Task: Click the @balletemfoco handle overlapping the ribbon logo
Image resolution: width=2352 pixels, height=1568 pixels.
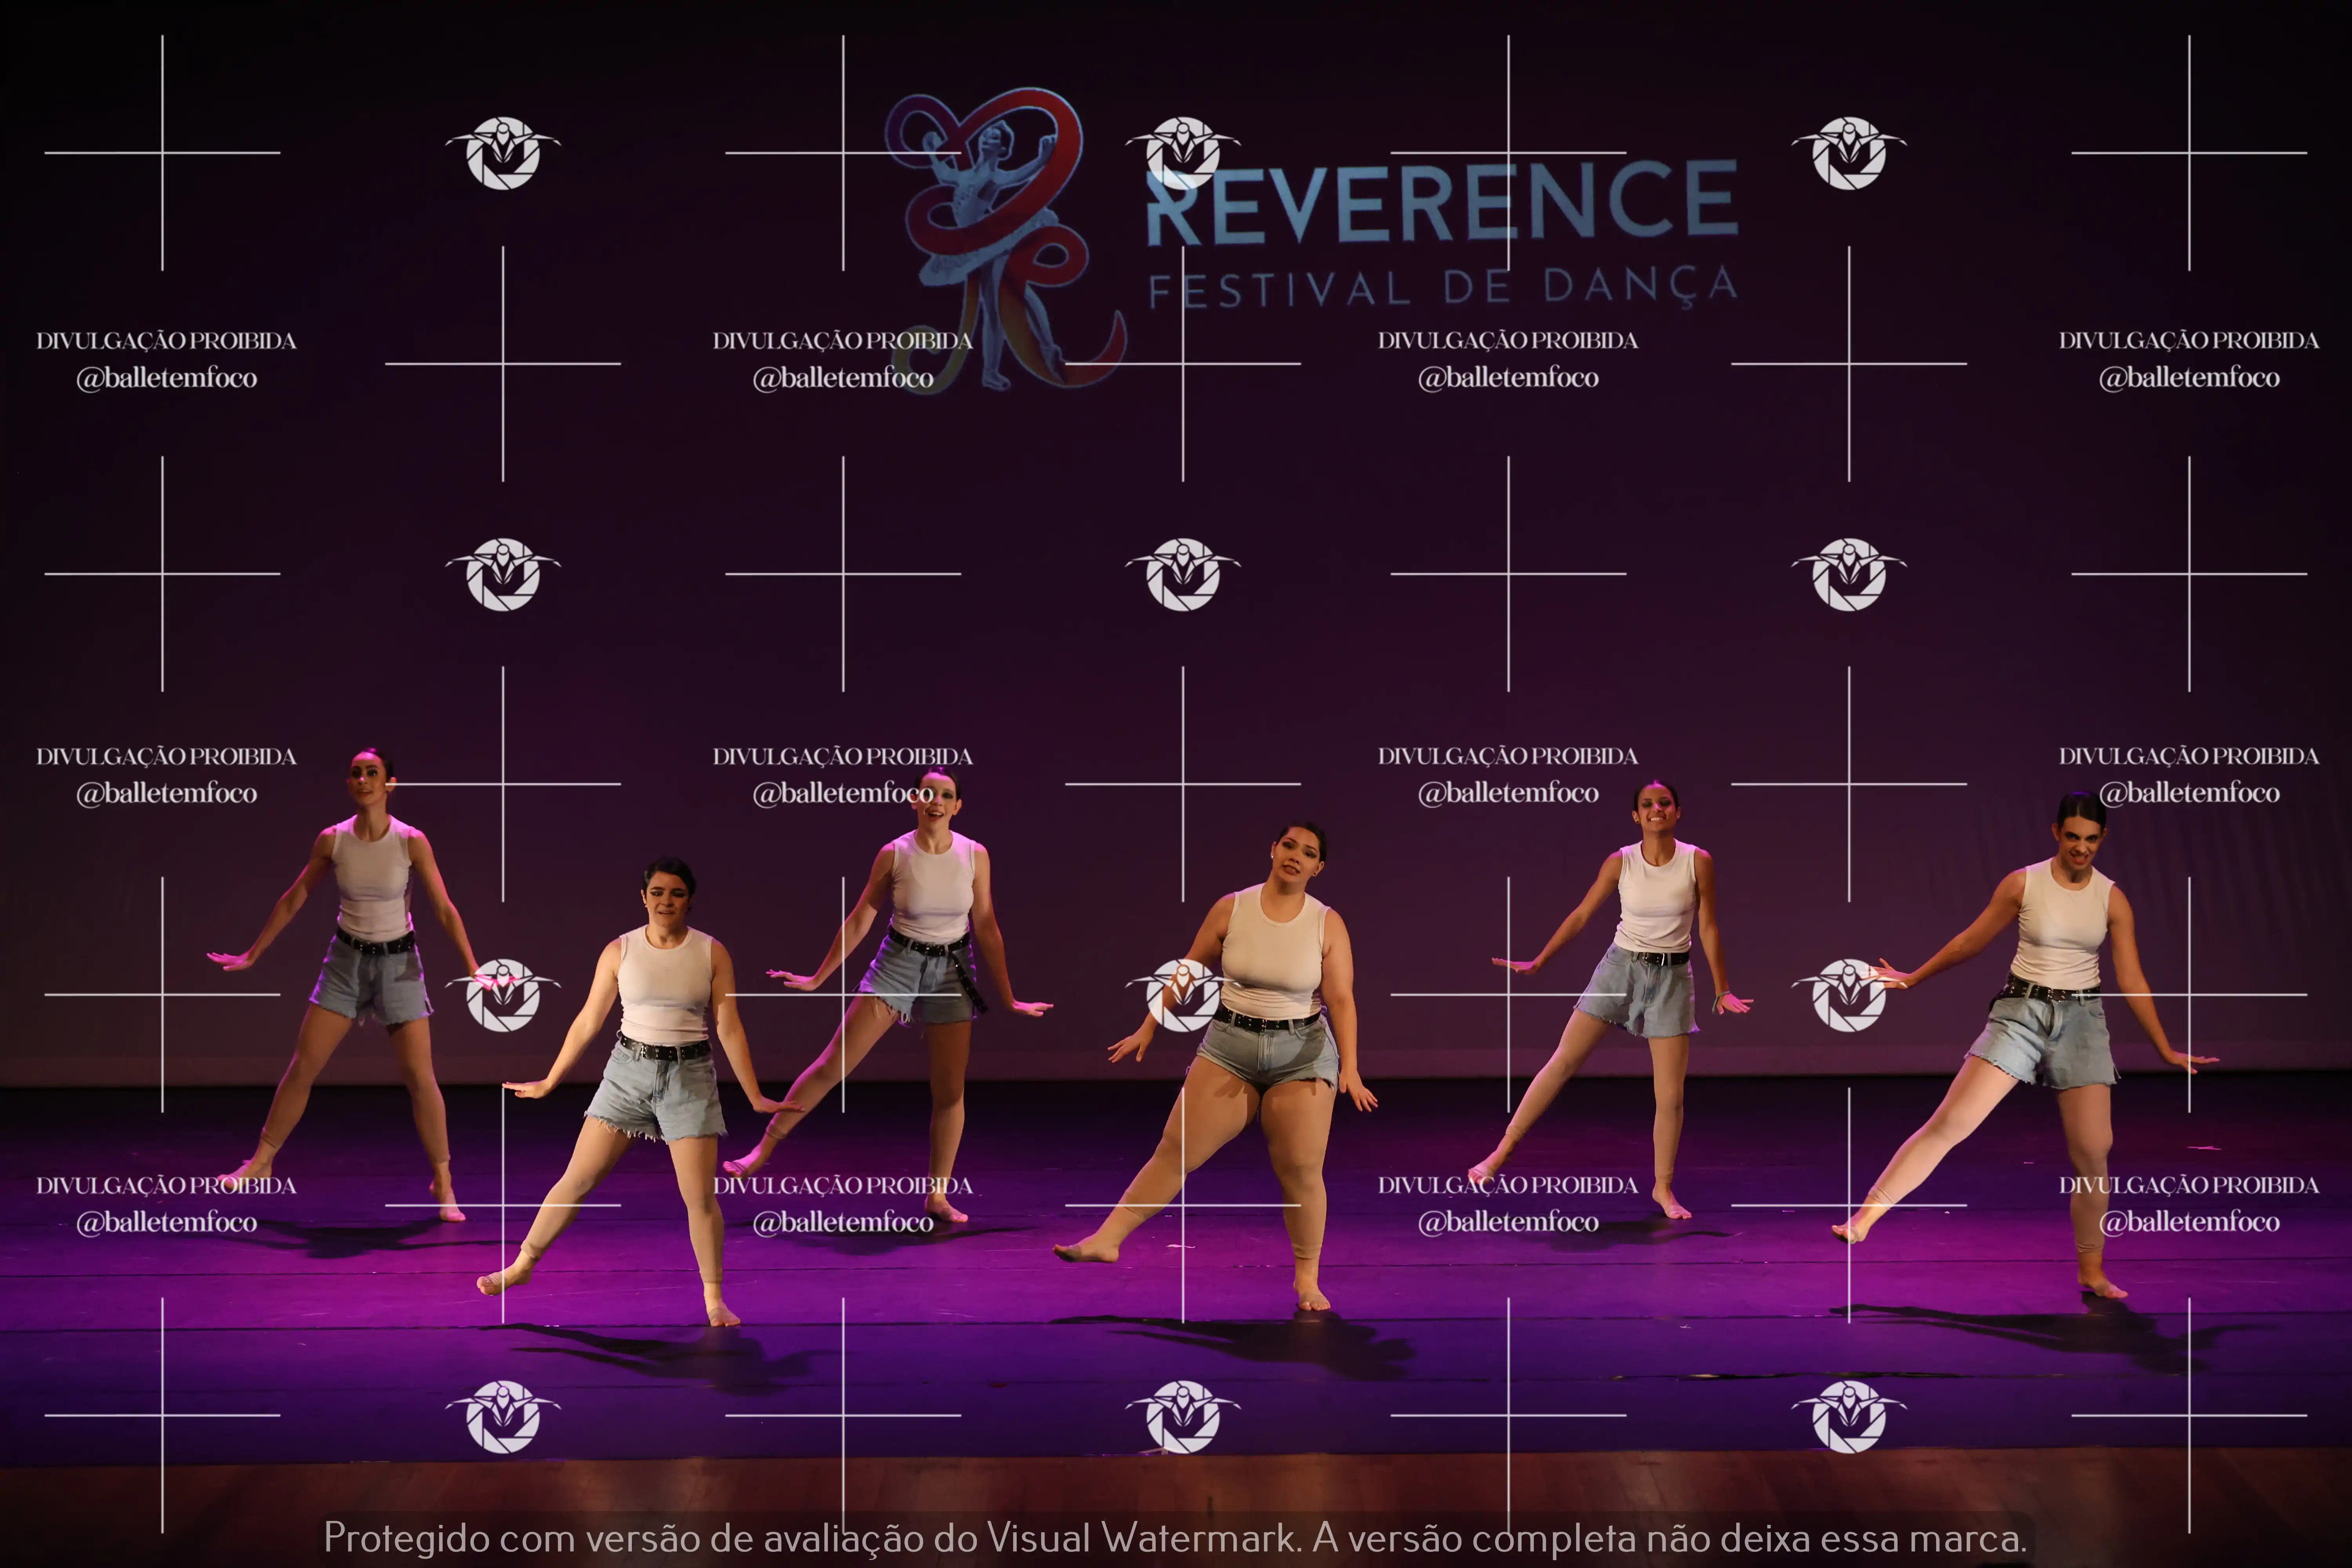Action: 843,378
